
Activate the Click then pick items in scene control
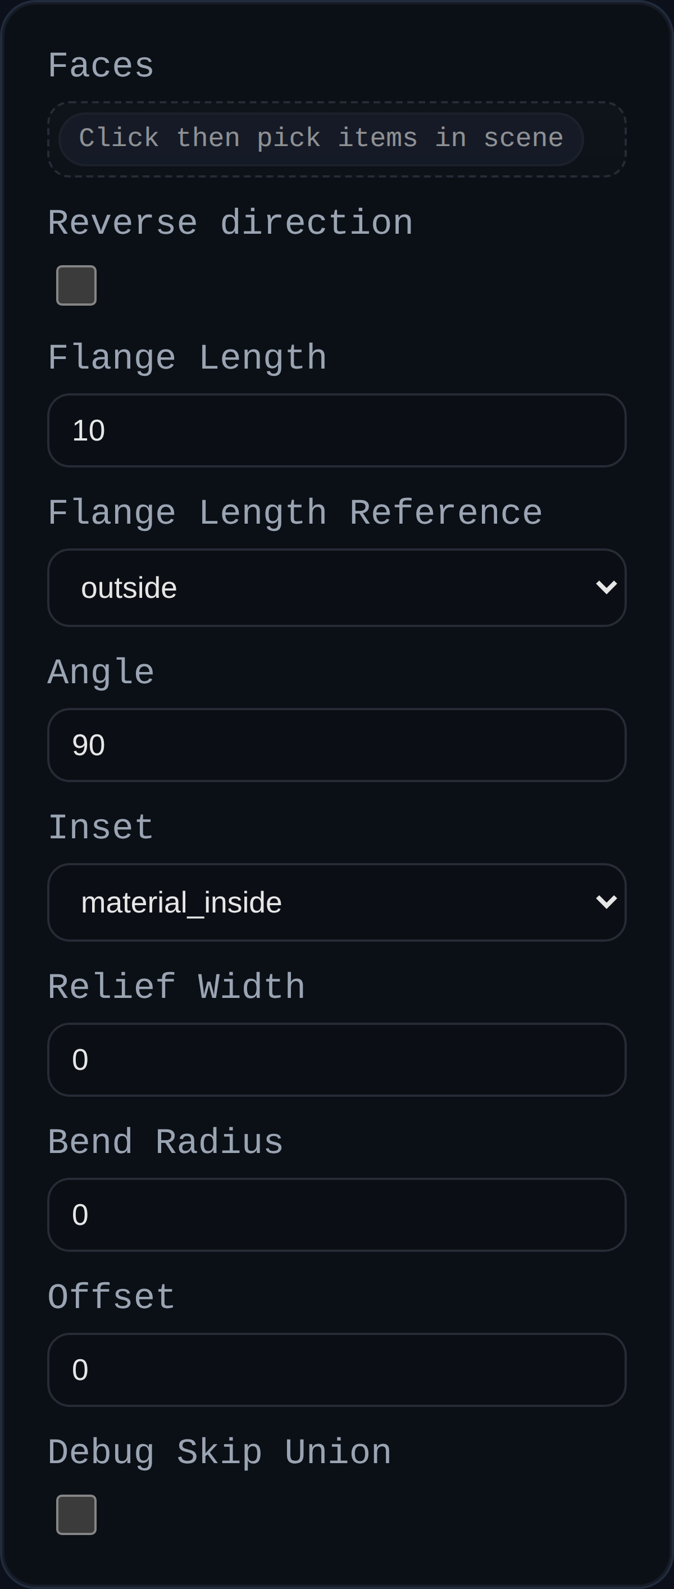[336, 138]
